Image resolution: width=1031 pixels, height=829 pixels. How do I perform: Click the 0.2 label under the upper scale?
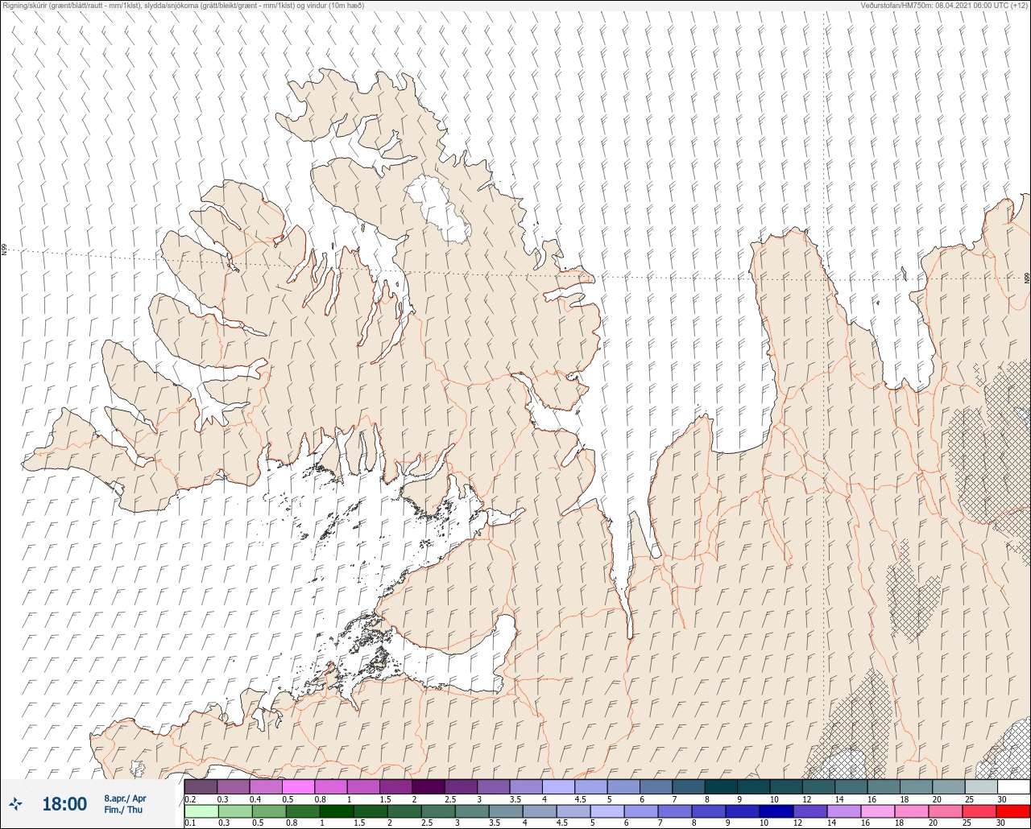(x=190, y=799)
